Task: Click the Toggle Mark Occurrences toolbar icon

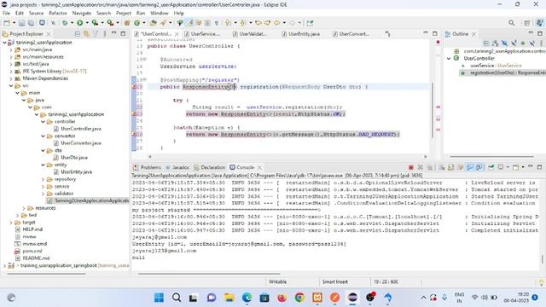Action: pos(190,23)
